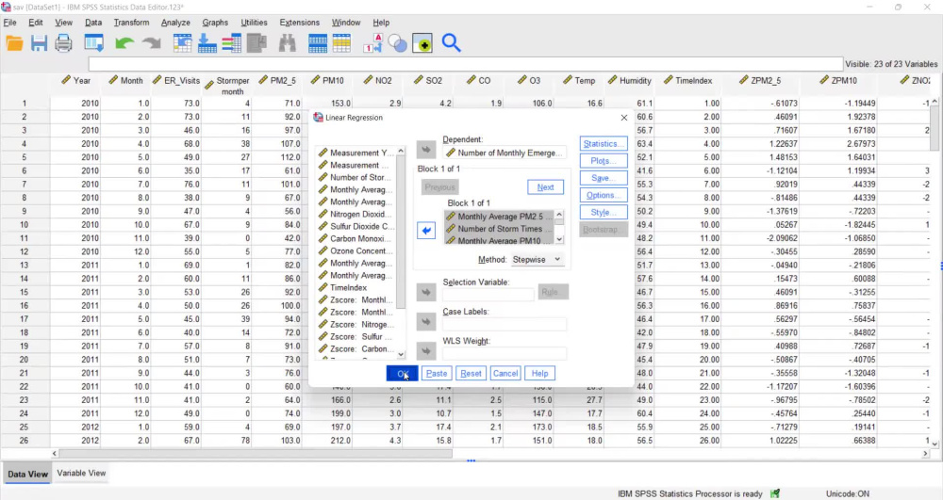This screenshot has width=943, height=500.
Task: Click the OK button in Linear Regression
Action: (x=402, y=373)
